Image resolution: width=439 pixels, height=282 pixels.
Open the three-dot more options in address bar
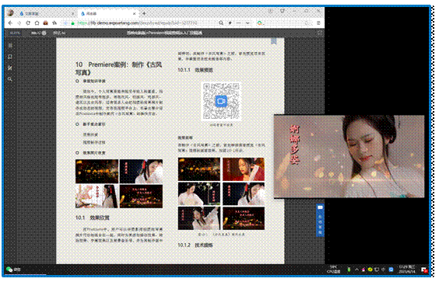click(x=238, y=23)
